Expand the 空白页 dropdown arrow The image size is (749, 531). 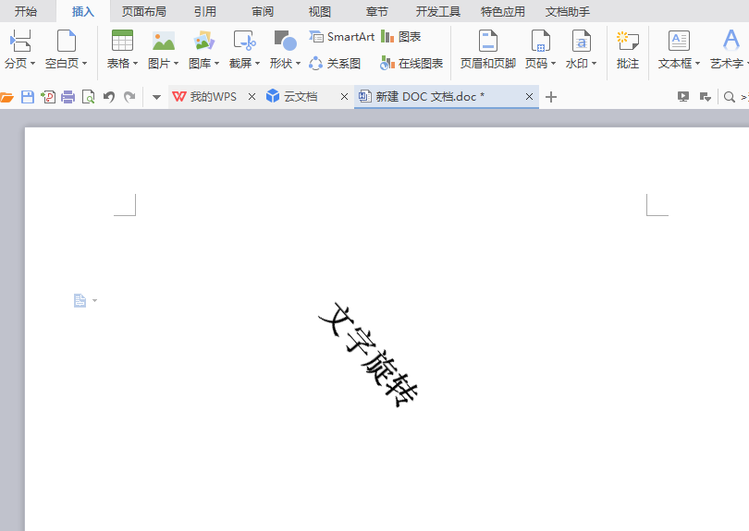(x=84, y=64)
